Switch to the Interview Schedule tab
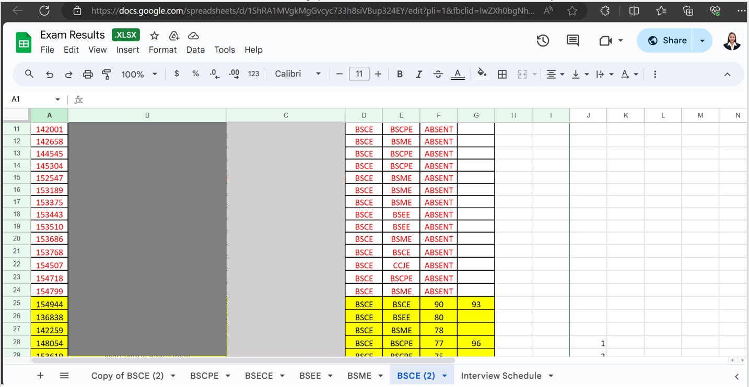 click(501, 376)
